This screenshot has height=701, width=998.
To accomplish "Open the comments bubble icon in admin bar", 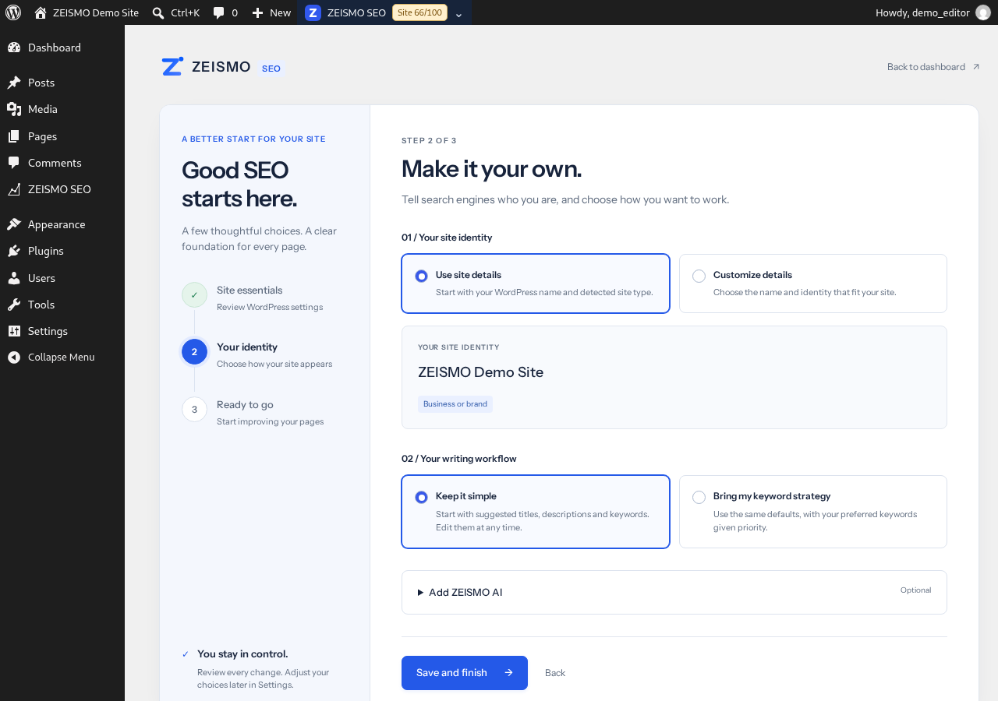I will (x=219, y=12).
